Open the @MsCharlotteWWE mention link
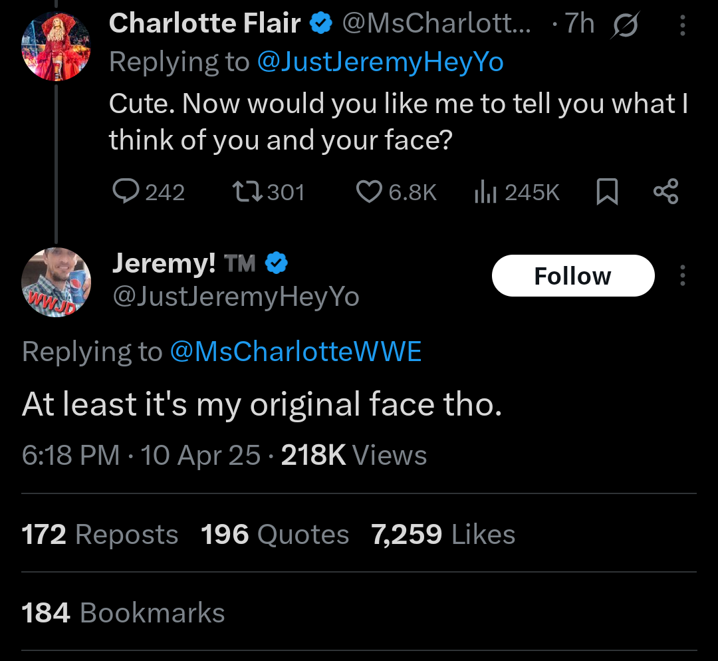This screenshot has height=661, width=718. tap(296, 351)
